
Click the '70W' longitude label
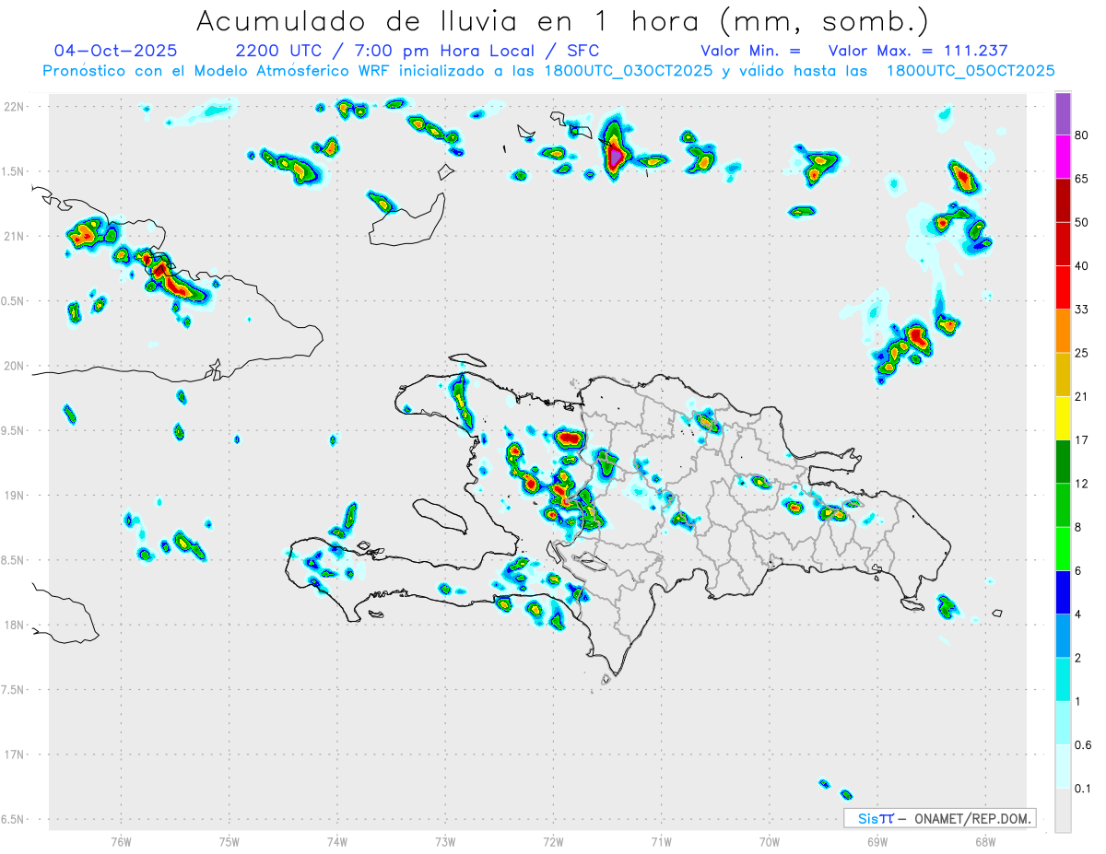770,841
